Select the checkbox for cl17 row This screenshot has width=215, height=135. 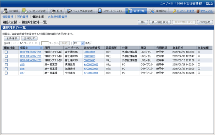click(x=6, y=73)
